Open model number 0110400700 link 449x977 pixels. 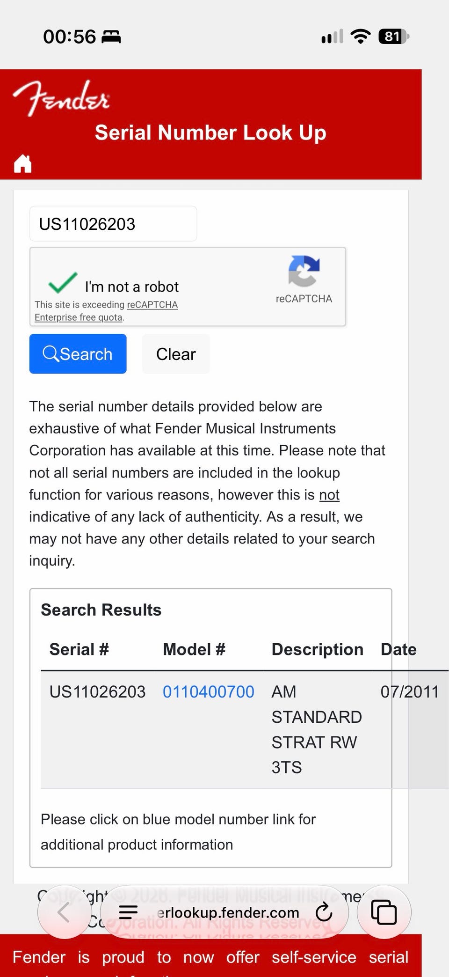(209, 692)
